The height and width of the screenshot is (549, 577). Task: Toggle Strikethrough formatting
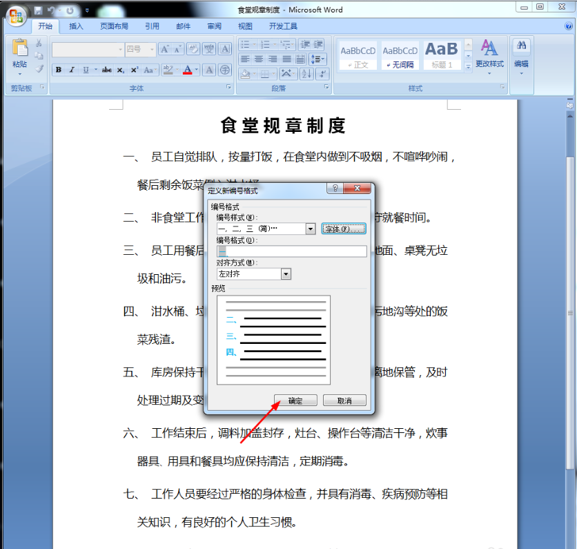click(107, 70)
